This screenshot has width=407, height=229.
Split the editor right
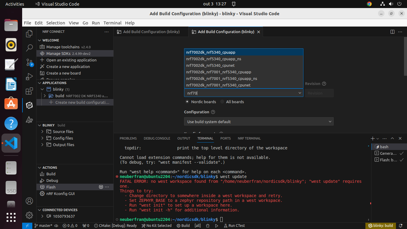393,32
